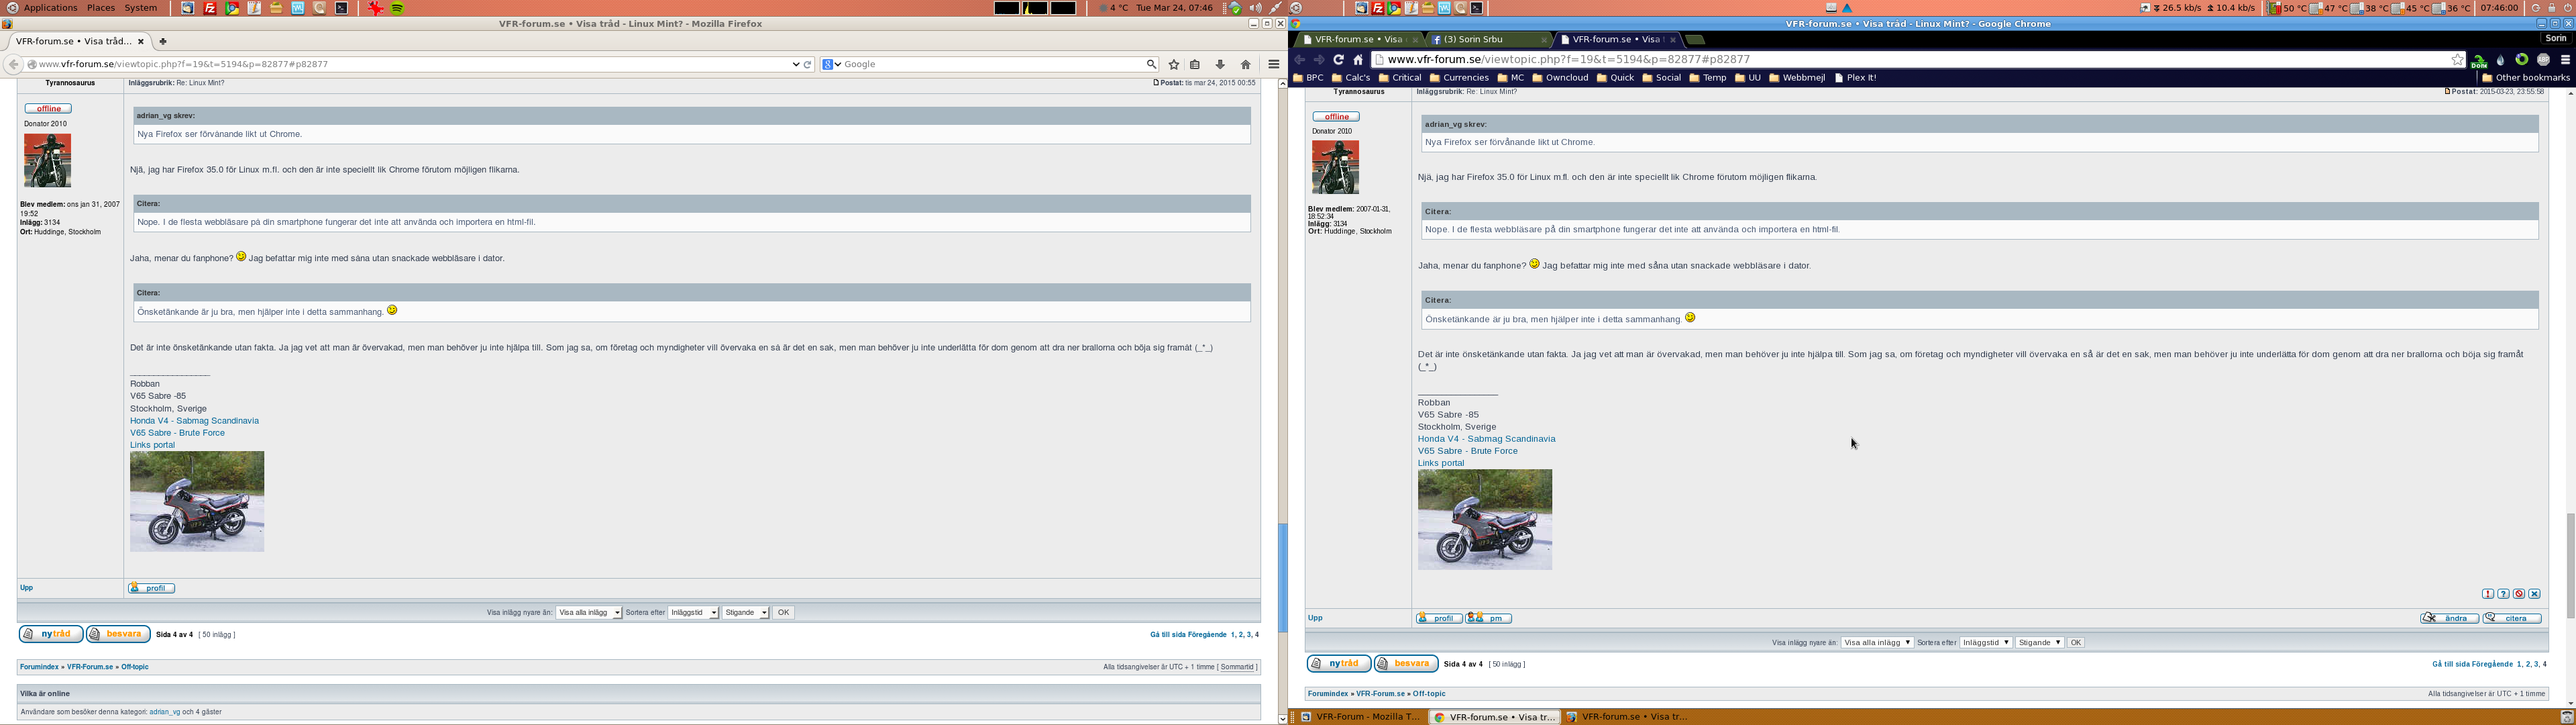Star the page in Chrome address bar
This screenshot has height=725, width=2576.
click(x=2457, y=60)
